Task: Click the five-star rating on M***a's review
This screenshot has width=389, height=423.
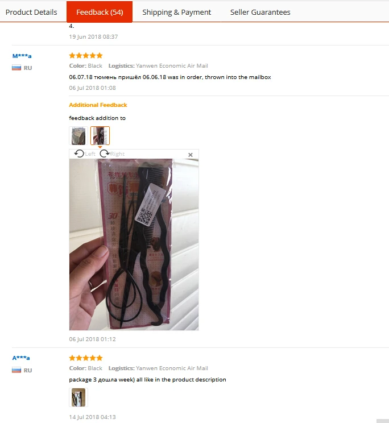Action: point(86,56)
